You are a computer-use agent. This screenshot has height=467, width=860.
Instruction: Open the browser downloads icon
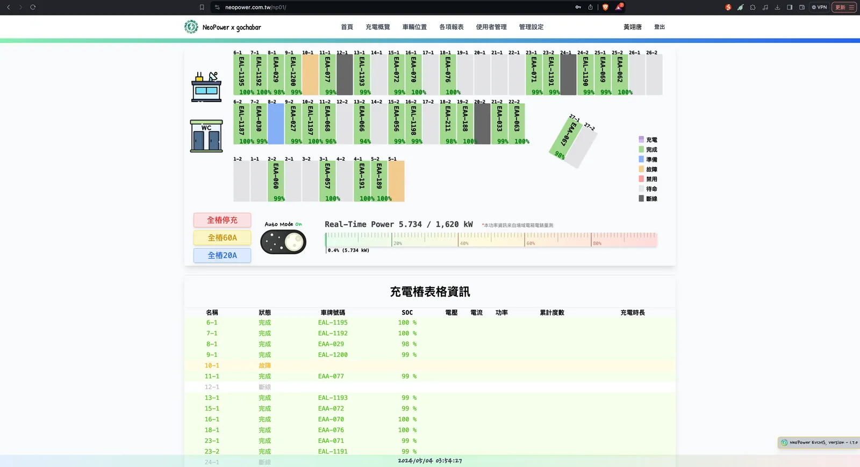pos(777,7)
